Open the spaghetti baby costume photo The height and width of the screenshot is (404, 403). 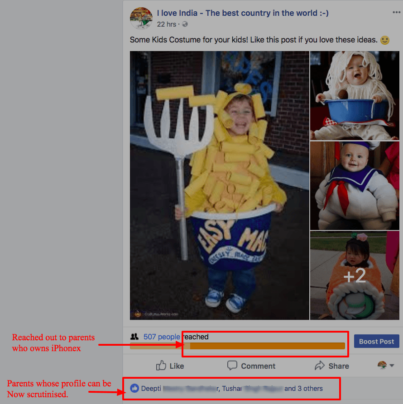pyautogui.click(x=355, y=95)
